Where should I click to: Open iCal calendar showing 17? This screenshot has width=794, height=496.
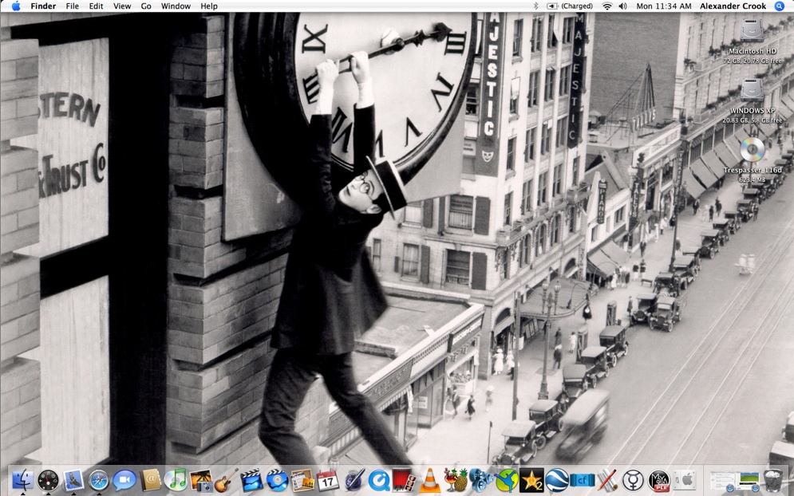point(328,480)
